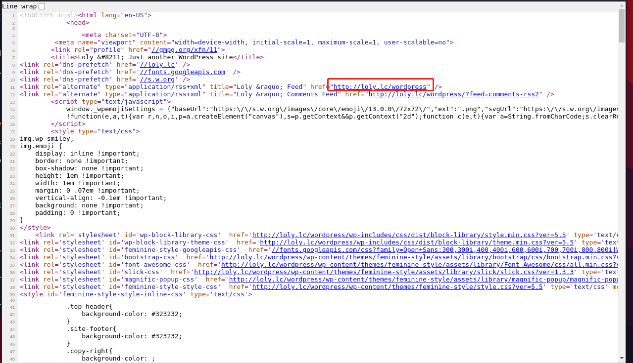
Task: Open the ?feed=comments-rss2 Comments Feed link
Action: click(453, 94)
